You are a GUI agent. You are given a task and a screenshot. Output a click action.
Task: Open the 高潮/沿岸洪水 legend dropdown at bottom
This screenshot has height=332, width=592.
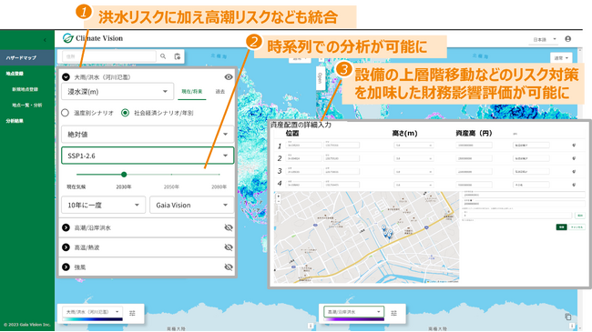353,312
